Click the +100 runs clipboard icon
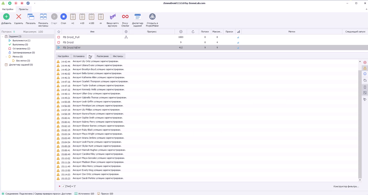The width and height of the screenshot is (368, 195). click(x=91, y=17)
